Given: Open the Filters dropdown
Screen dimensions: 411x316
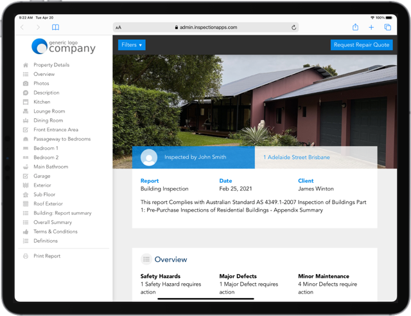Looking at the screenshot, I should 132,45.
